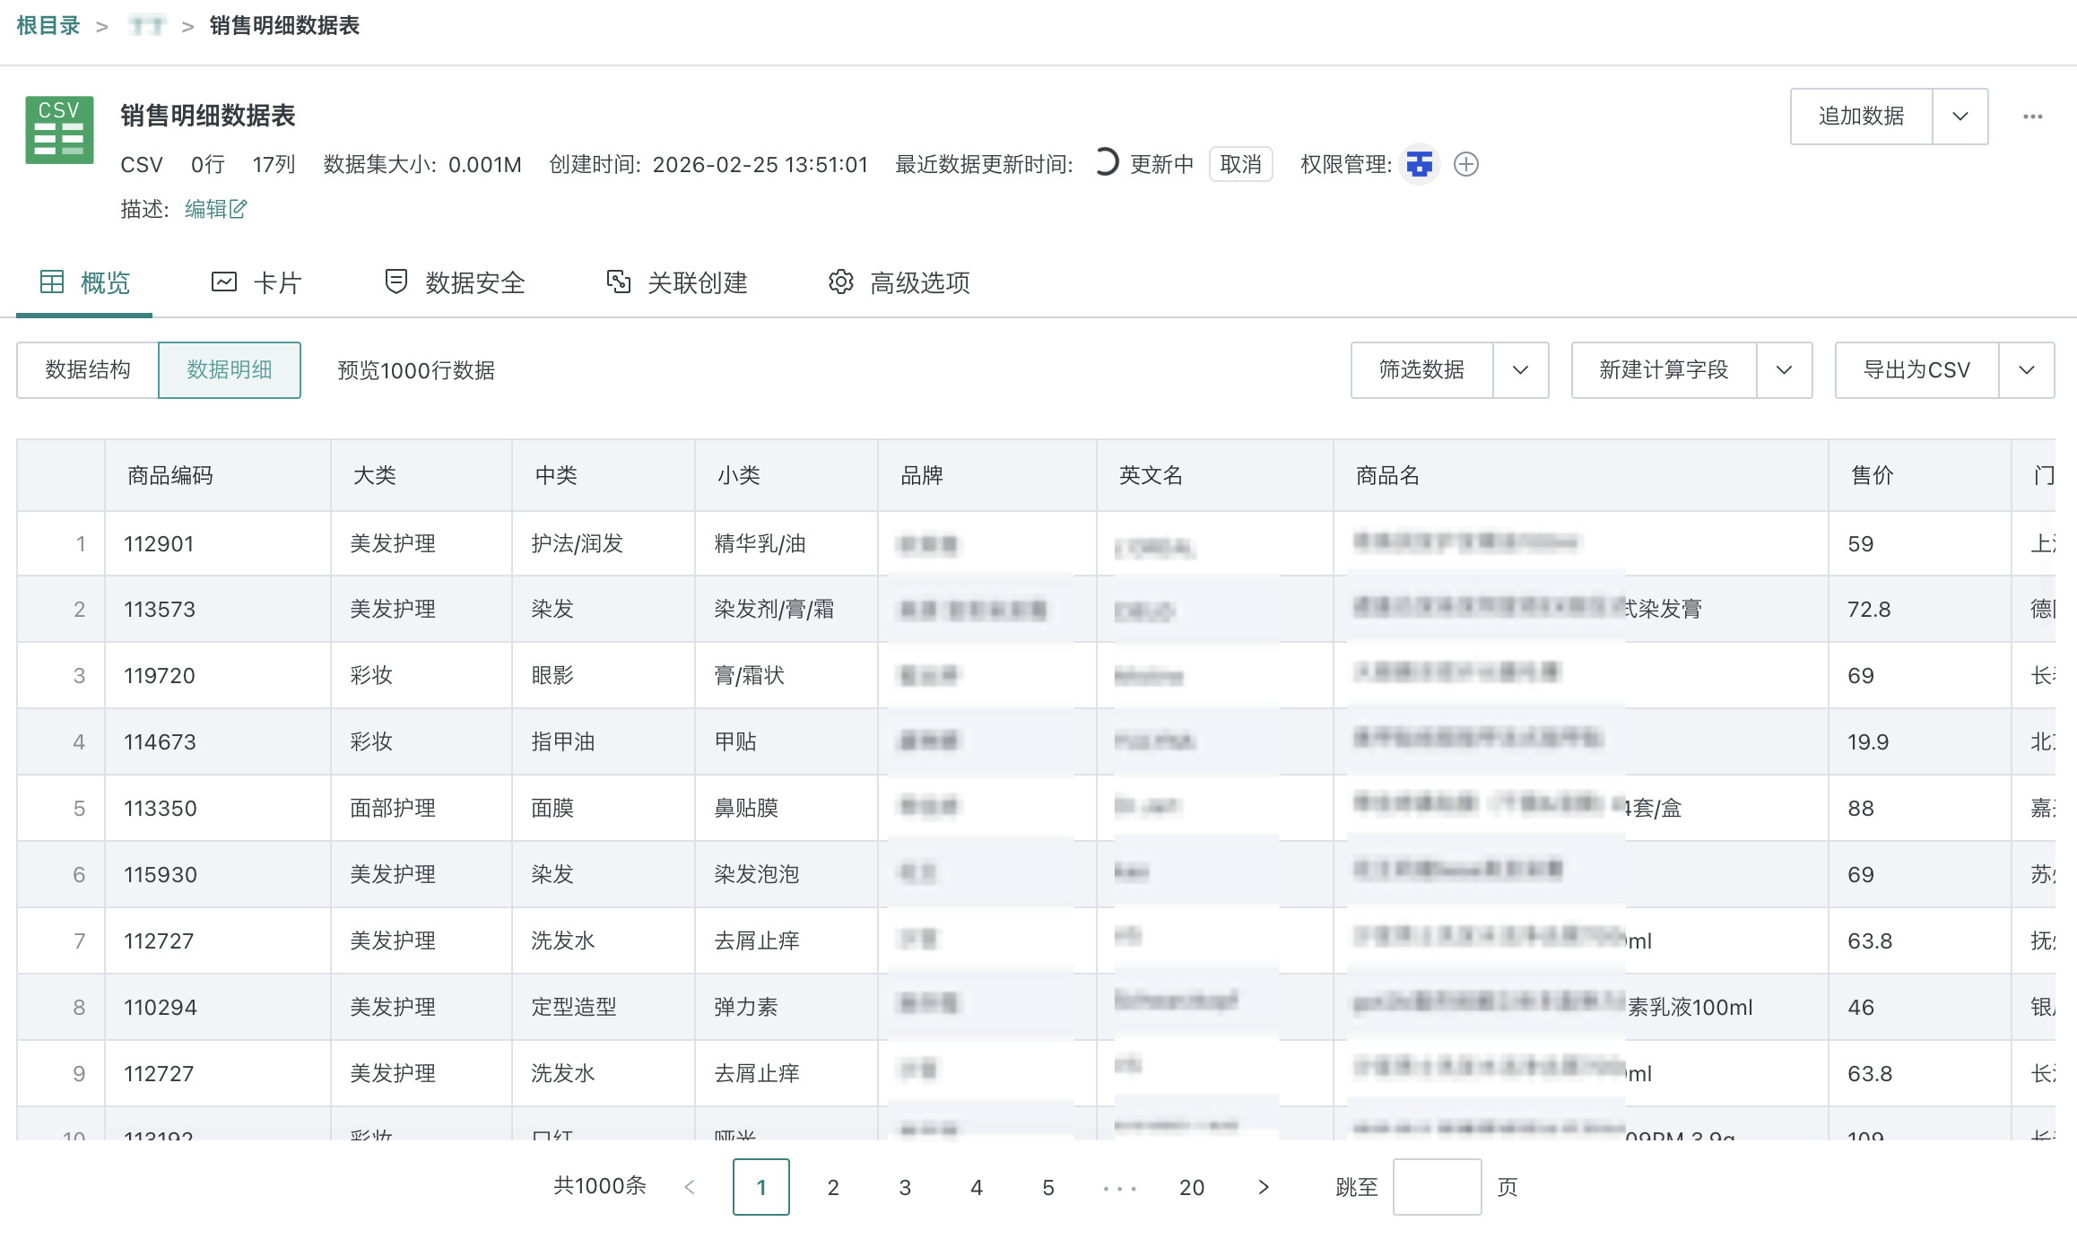Click the green CSV file icon
Screen dimensions: 2077x1239
(59, 130)
